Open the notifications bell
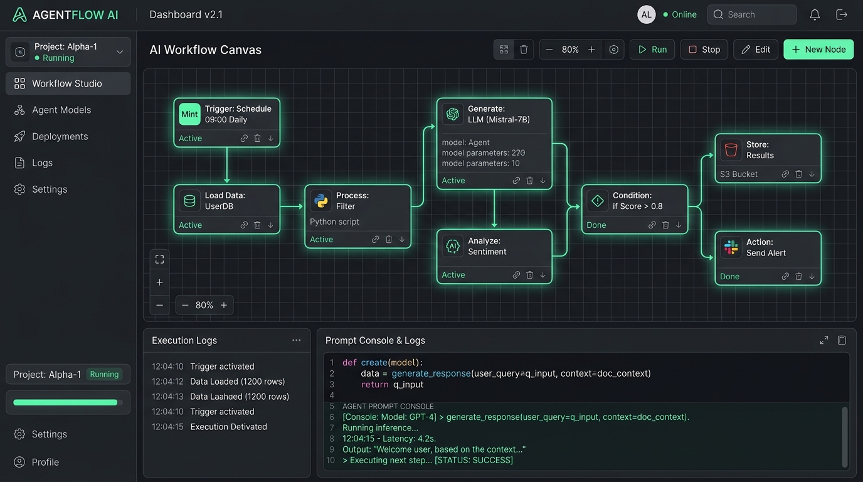This screenshot has height=482, width=863. coord(815,14)
